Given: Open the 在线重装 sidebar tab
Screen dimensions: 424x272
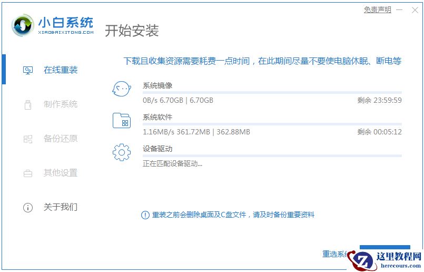Looking at the screenshot, I should tap(61, 70).
